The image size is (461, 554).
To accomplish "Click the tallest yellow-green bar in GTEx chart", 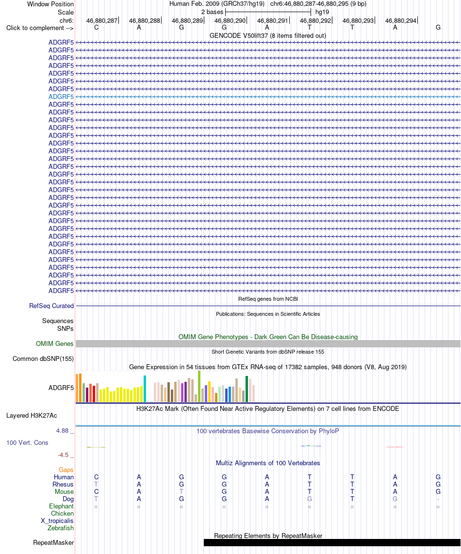I will click(x=199, y=387).
